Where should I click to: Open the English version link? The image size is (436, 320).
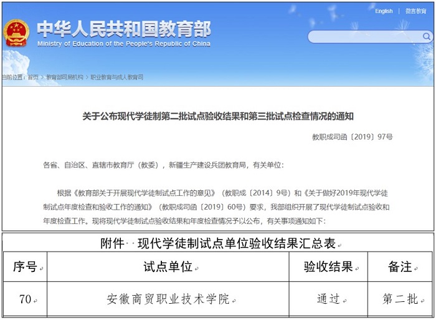coord(384,11)
